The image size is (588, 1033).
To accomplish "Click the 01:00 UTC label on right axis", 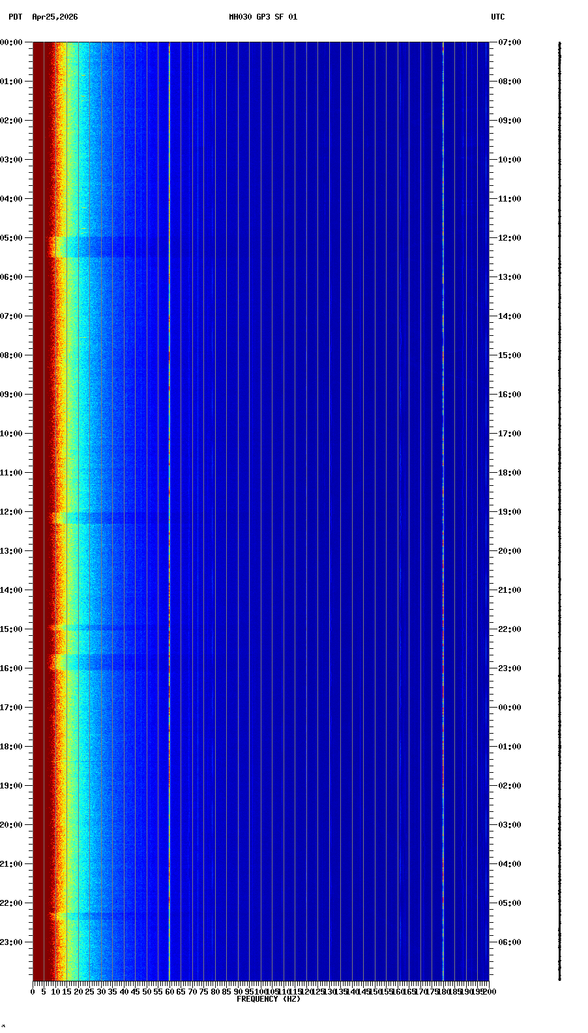I will [x=510, y=747].
